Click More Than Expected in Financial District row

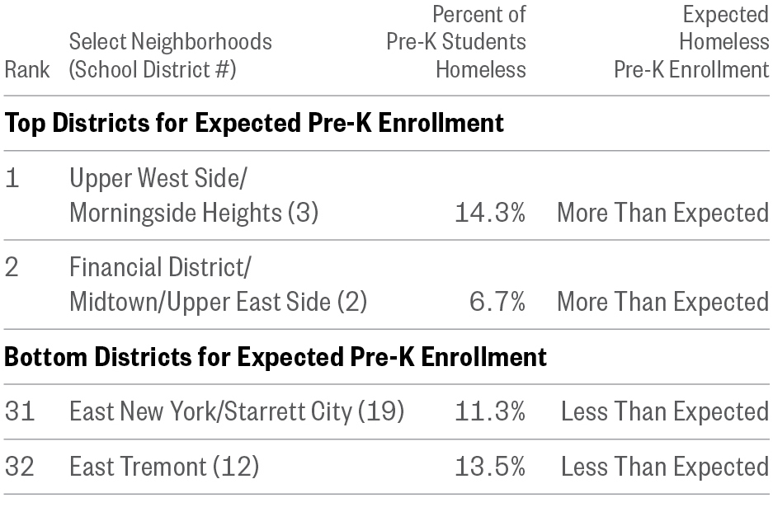[662, 303]
